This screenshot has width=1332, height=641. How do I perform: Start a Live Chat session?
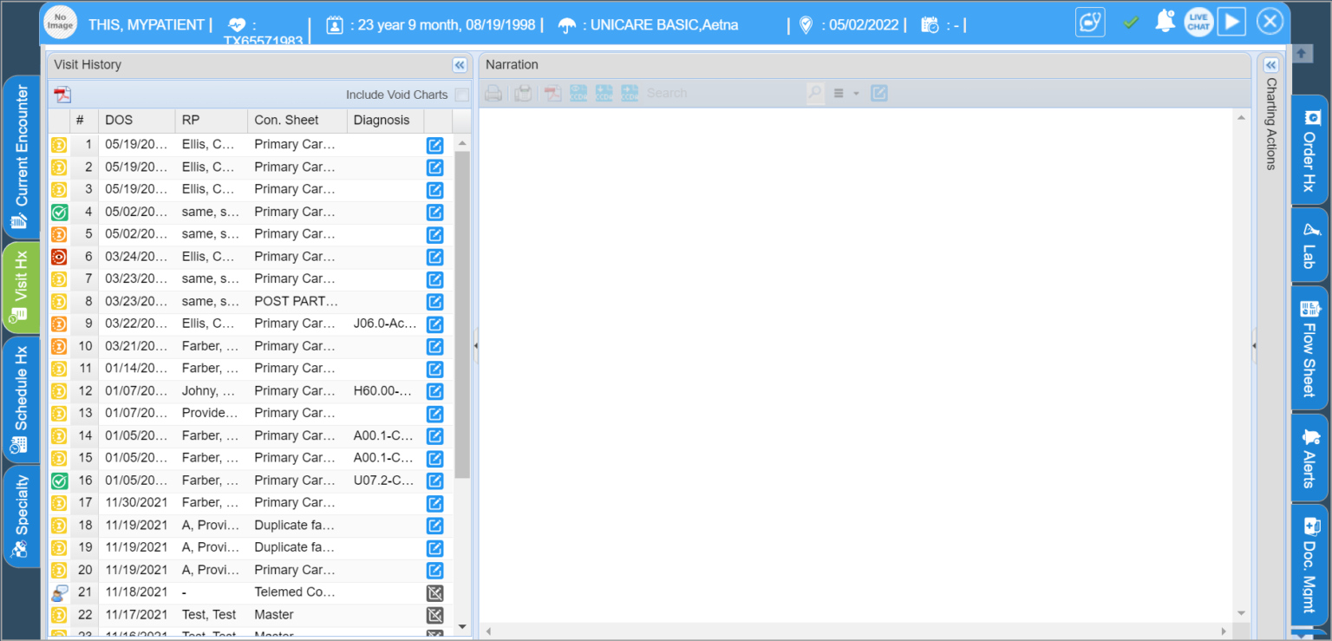point(1198,22)
